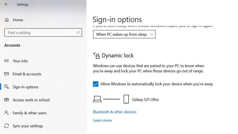Screen dimensions: 238x134
Task: Click the search magnifier icon
Action: [78, 32]
